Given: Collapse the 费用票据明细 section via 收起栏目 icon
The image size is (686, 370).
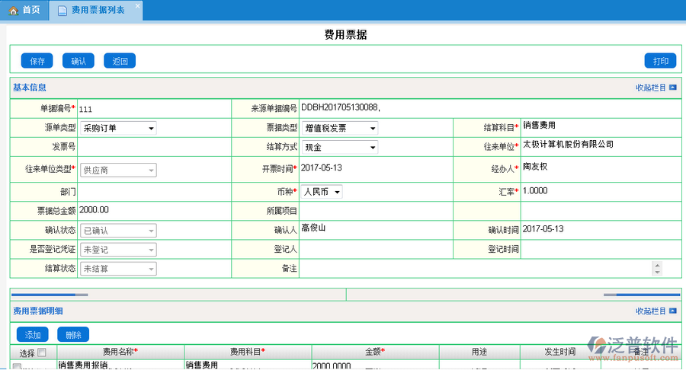Looking at the screenshot, I should click(672, 311).
